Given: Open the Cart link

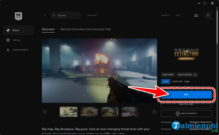Looking at the screenshot, I should 178,15.
